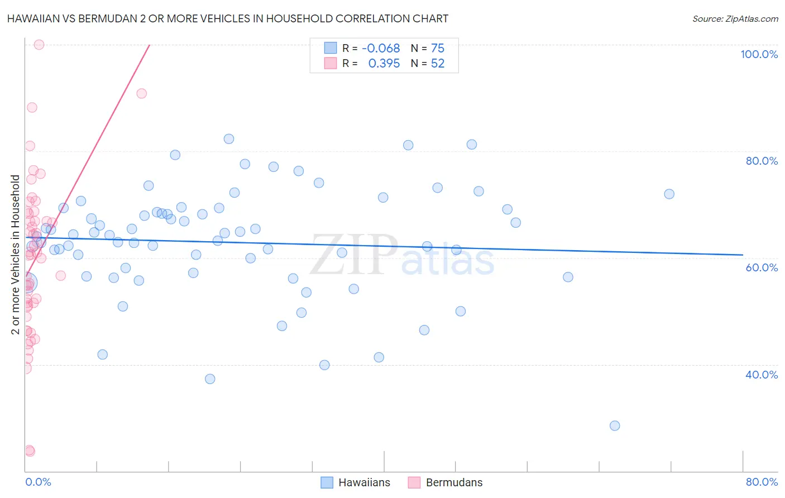The image size is (785, 498).
Task: Select the Bermudans legend label
Action: 454,482
